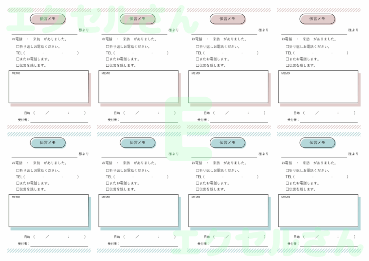Check またお電話します in first teal card
369x261 pixels.
tap(18, 183)
